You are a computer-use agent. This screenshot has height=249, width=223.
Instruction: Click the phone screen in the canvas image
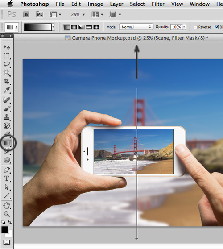click(x=134, y=151)
